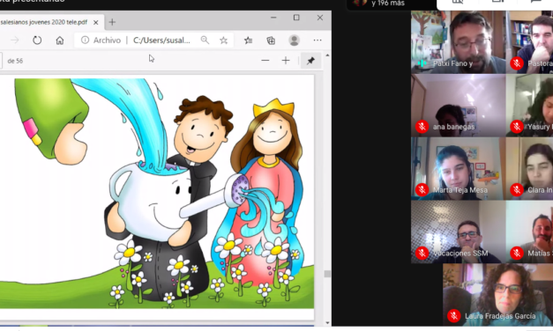Select Matias video tile

click(529, 232)
